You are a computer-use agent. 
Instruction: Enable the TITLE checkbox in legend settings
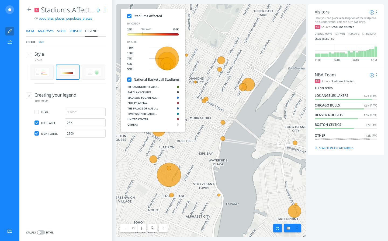(x=37, y=112)
